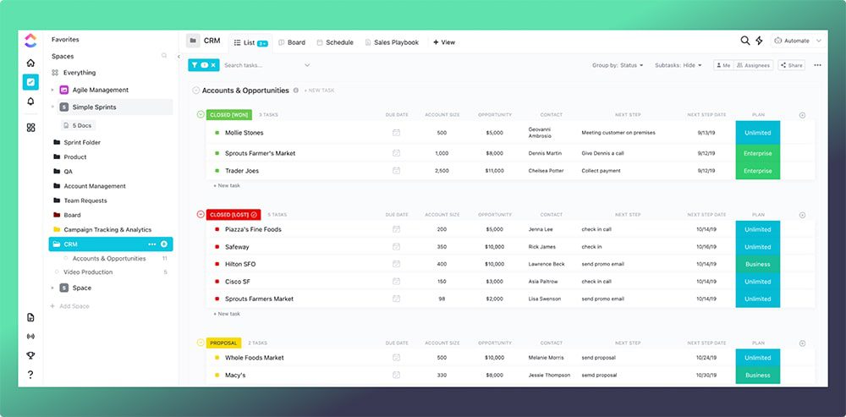Switch to the Sales Playbook tab
Image resolution: width=846 pixels, height=417 pixels.
pyautogui.click(x=392, y=42)
